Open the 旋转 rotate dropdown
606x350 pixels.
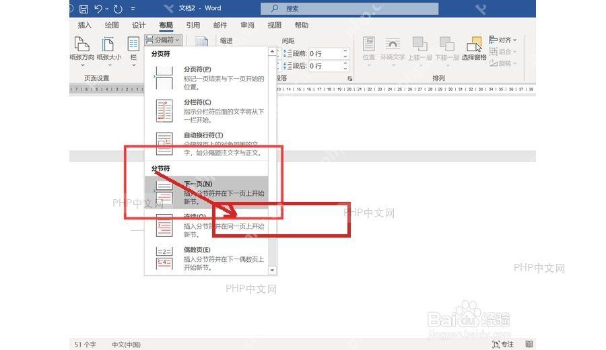click(503, 63)
